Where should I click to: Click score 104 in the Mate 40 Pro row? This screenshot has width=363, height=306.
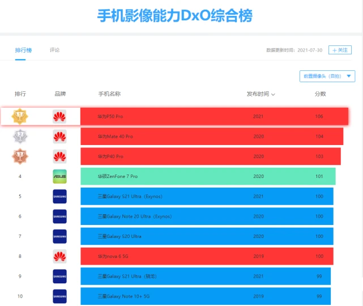(319, 137)
